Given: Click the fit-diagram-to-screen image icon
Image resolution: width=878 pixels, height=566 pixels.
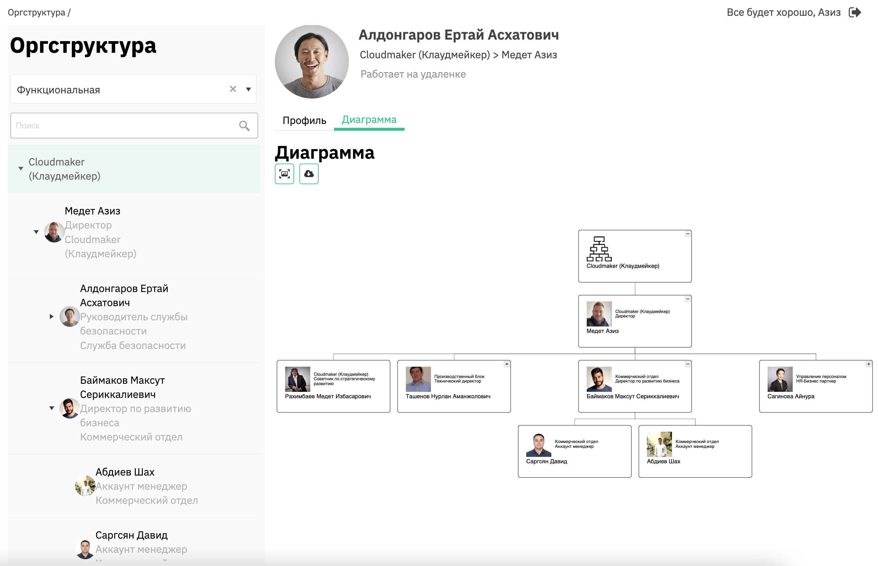Looking at the screenshot, I should point(284,174).
